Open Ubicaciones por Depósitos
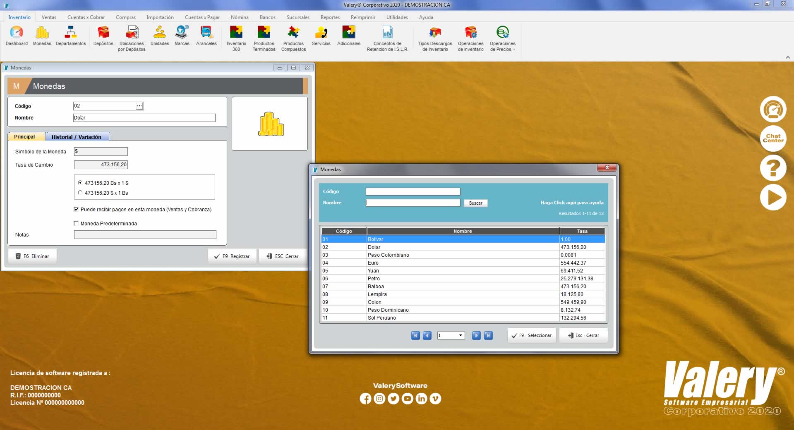This screenshot has width=794, height=430. (132, 38)
